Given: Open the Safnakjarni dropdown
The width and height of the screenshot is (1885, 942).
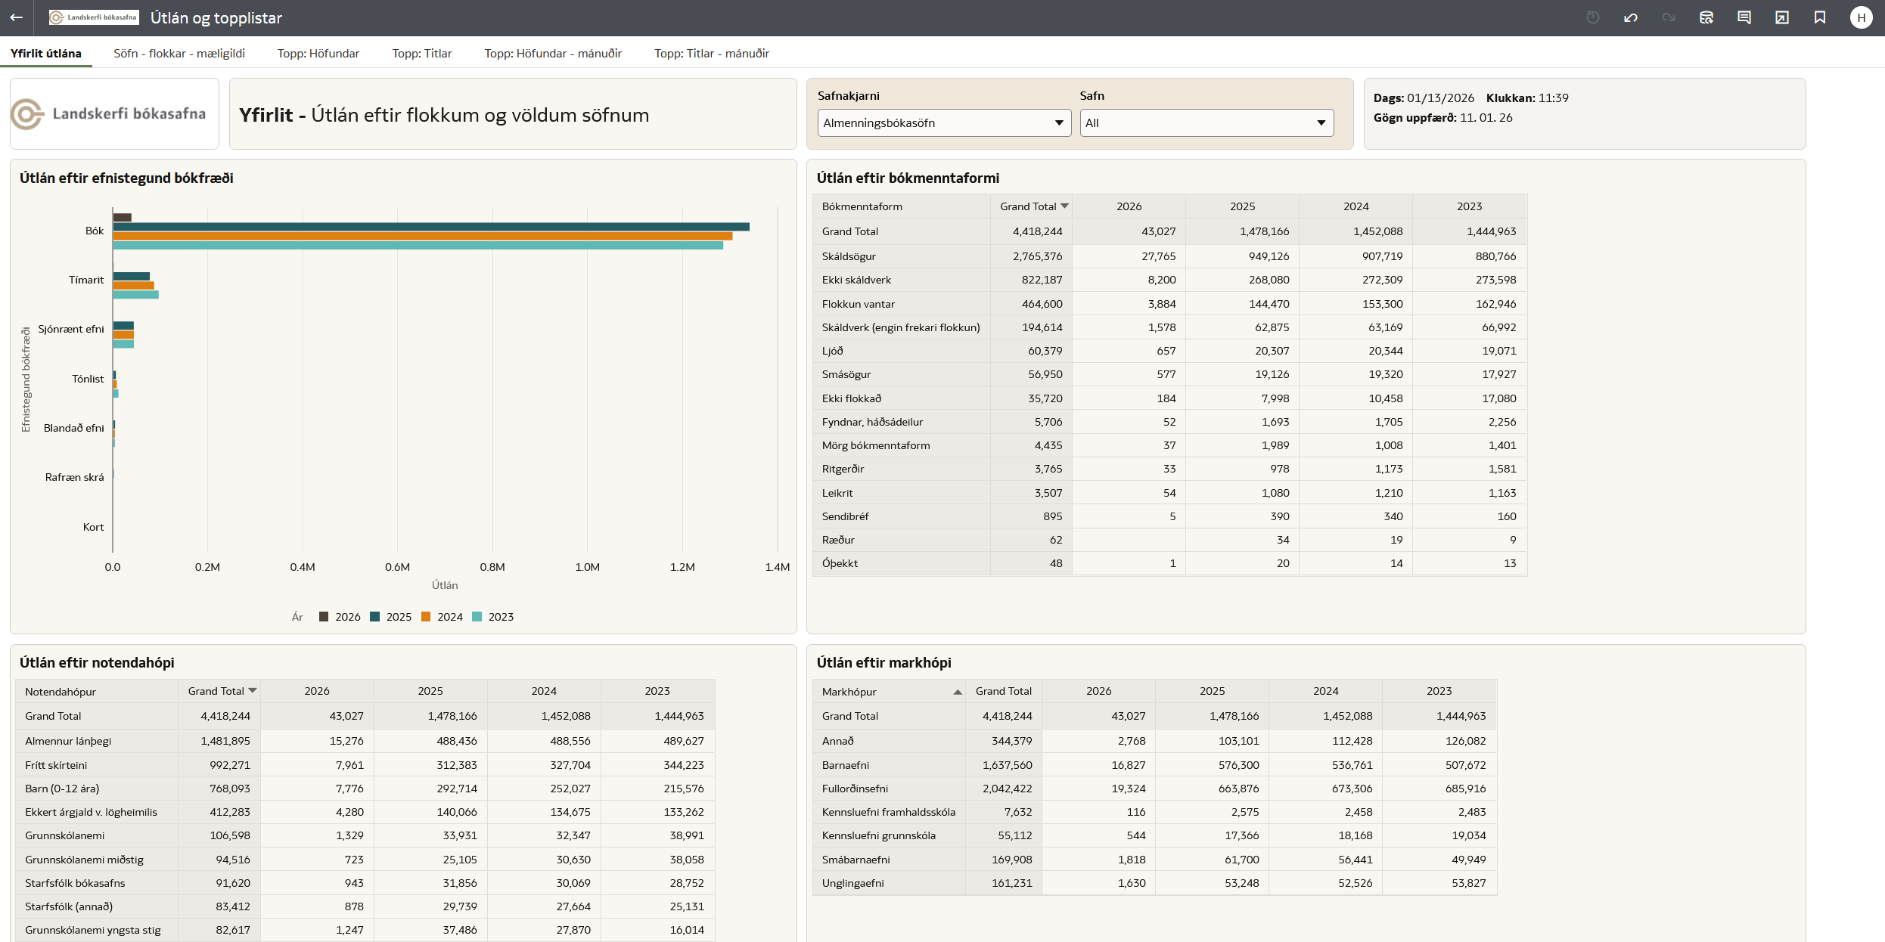Looking at the screenshot, I should 943,122.
